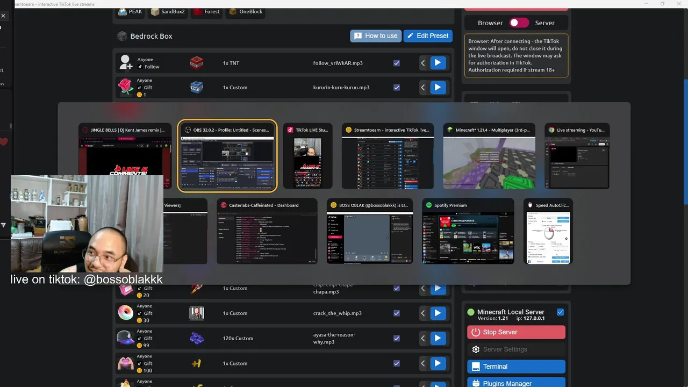
Task: Switch to Streamtoearn window in task switcher
Action: [388, 156]
